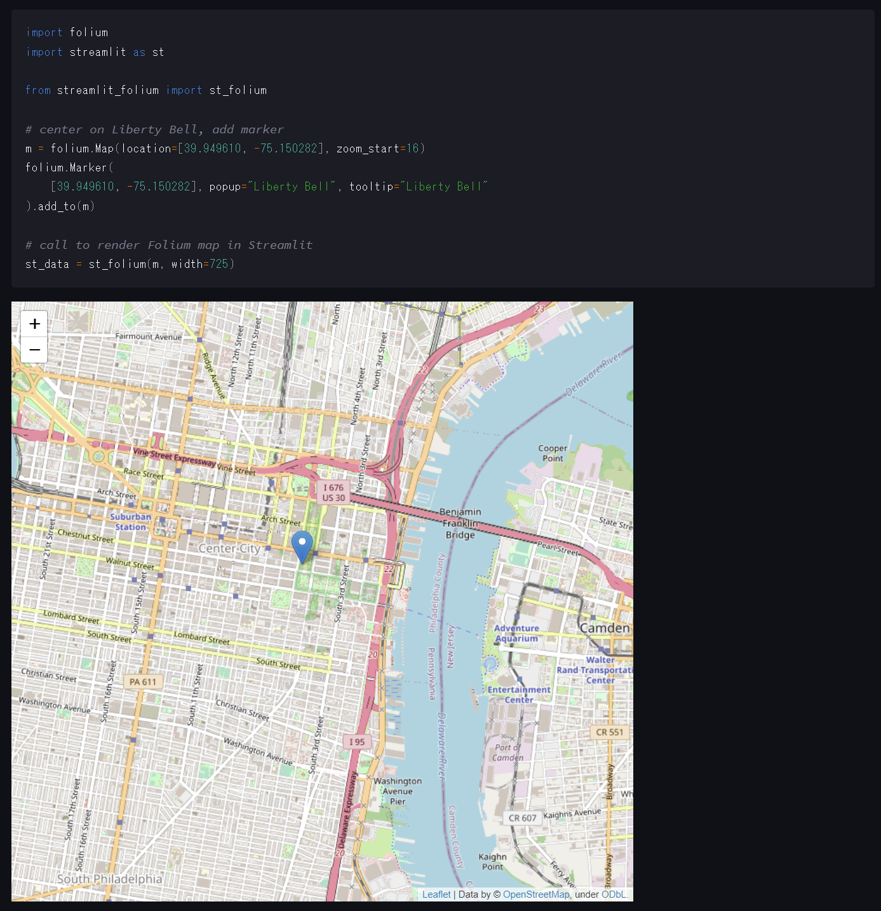The width and height of the screenshot is (881, 911).
Task: Zoom in on the map
Action: (x=34, y=324)
